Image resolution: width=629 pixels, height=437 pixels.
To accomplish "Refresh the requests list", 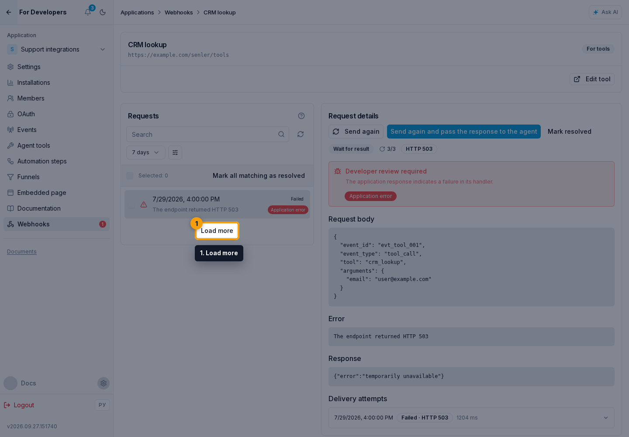I will pos(301,135).
